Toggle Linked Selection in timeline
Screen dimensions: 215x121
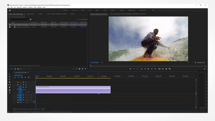tap(22, 78)
